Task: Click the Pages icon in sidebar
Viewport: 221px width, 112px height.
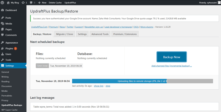Action: click(2, 29)
